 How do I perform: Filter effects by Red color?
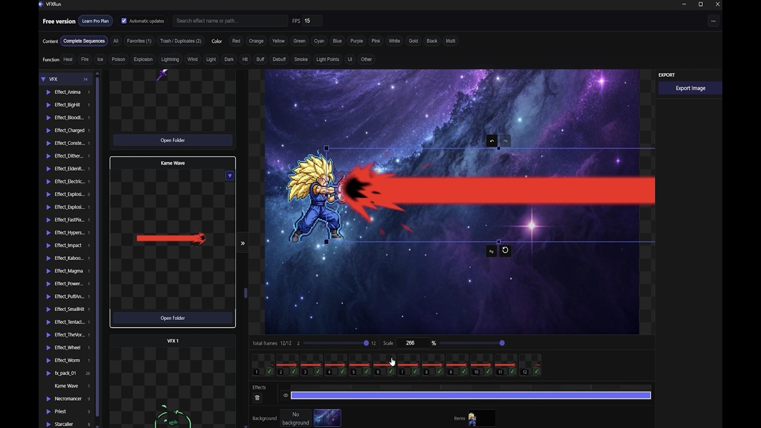(236, 41)
